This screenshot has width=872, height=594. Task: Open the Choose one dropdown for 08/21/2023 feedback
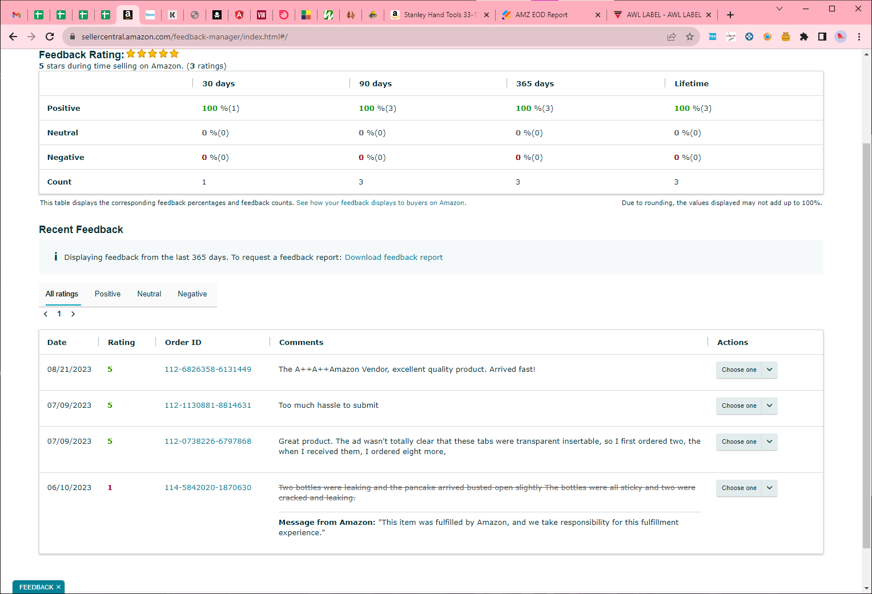coord(746,370)
